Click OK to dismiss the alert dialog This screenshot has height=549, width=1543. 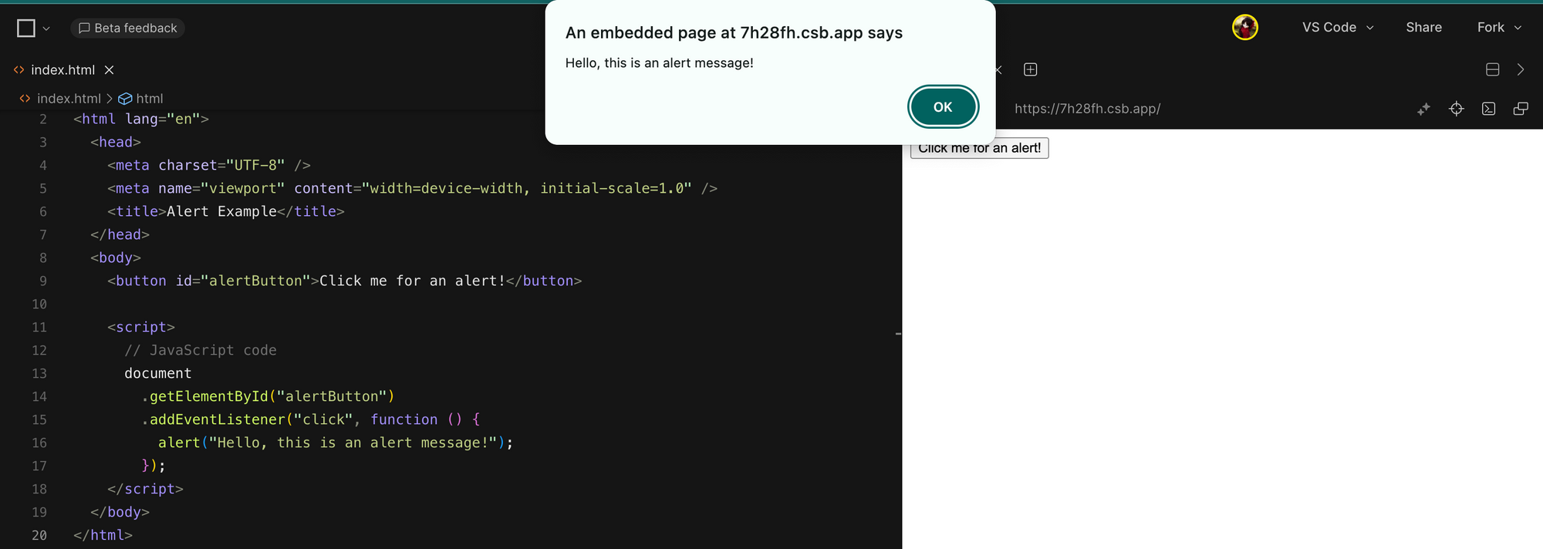coord(943,107)
